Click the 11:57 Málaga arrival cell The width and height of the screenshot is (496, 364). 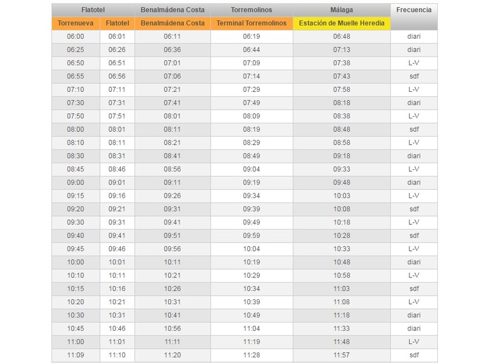click(x=342, y=355)
